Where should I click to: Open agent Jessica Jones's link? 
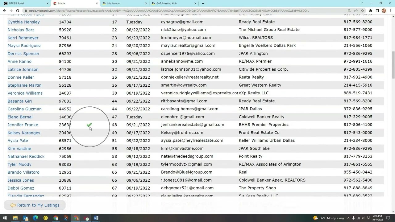pyautogui.click(x=21, y=180)
